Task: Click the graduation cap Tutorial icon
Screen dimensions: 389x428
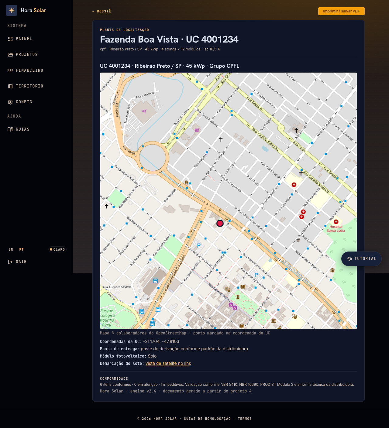Action: click(x=349, y=259)
